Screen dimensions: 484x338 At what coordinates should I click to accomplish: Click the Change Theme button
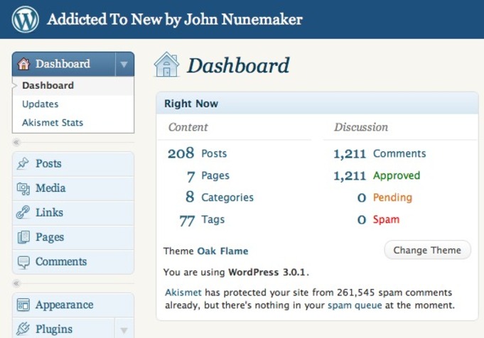(428, 250)
